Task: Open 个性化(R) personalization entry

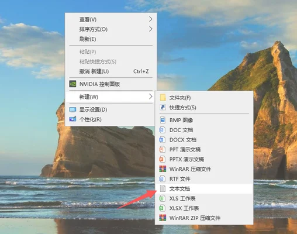Action: click(x=110, y=119)
